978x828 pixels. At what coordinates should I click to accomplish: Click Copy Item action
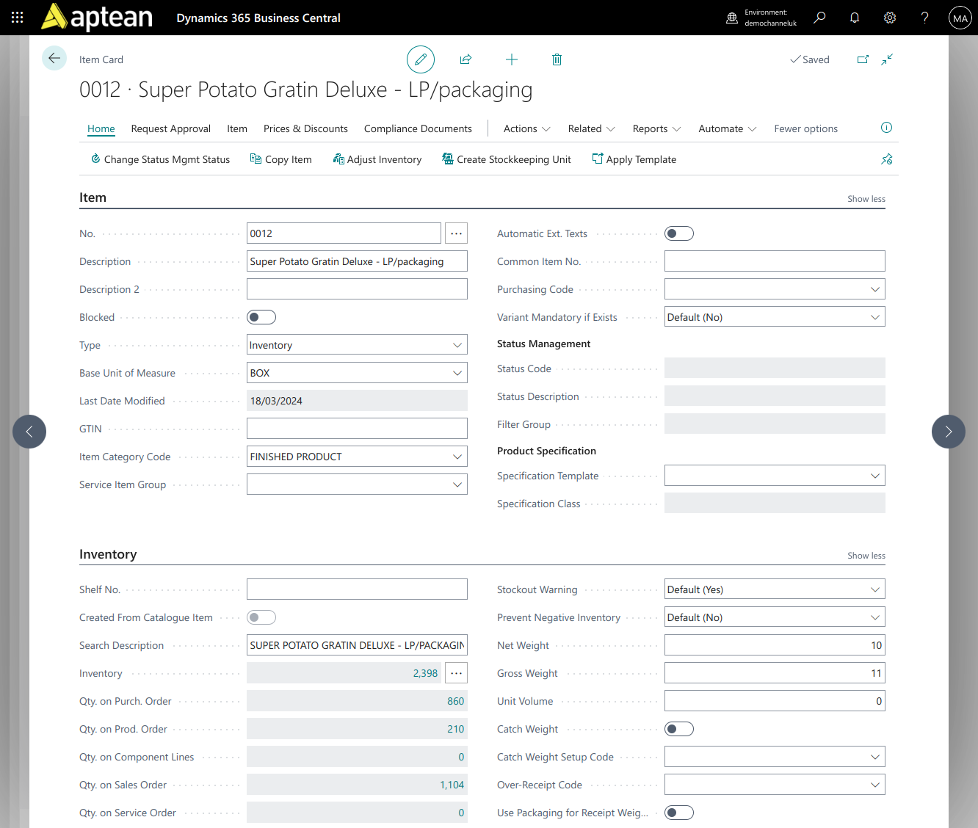(x=281, y=159)
